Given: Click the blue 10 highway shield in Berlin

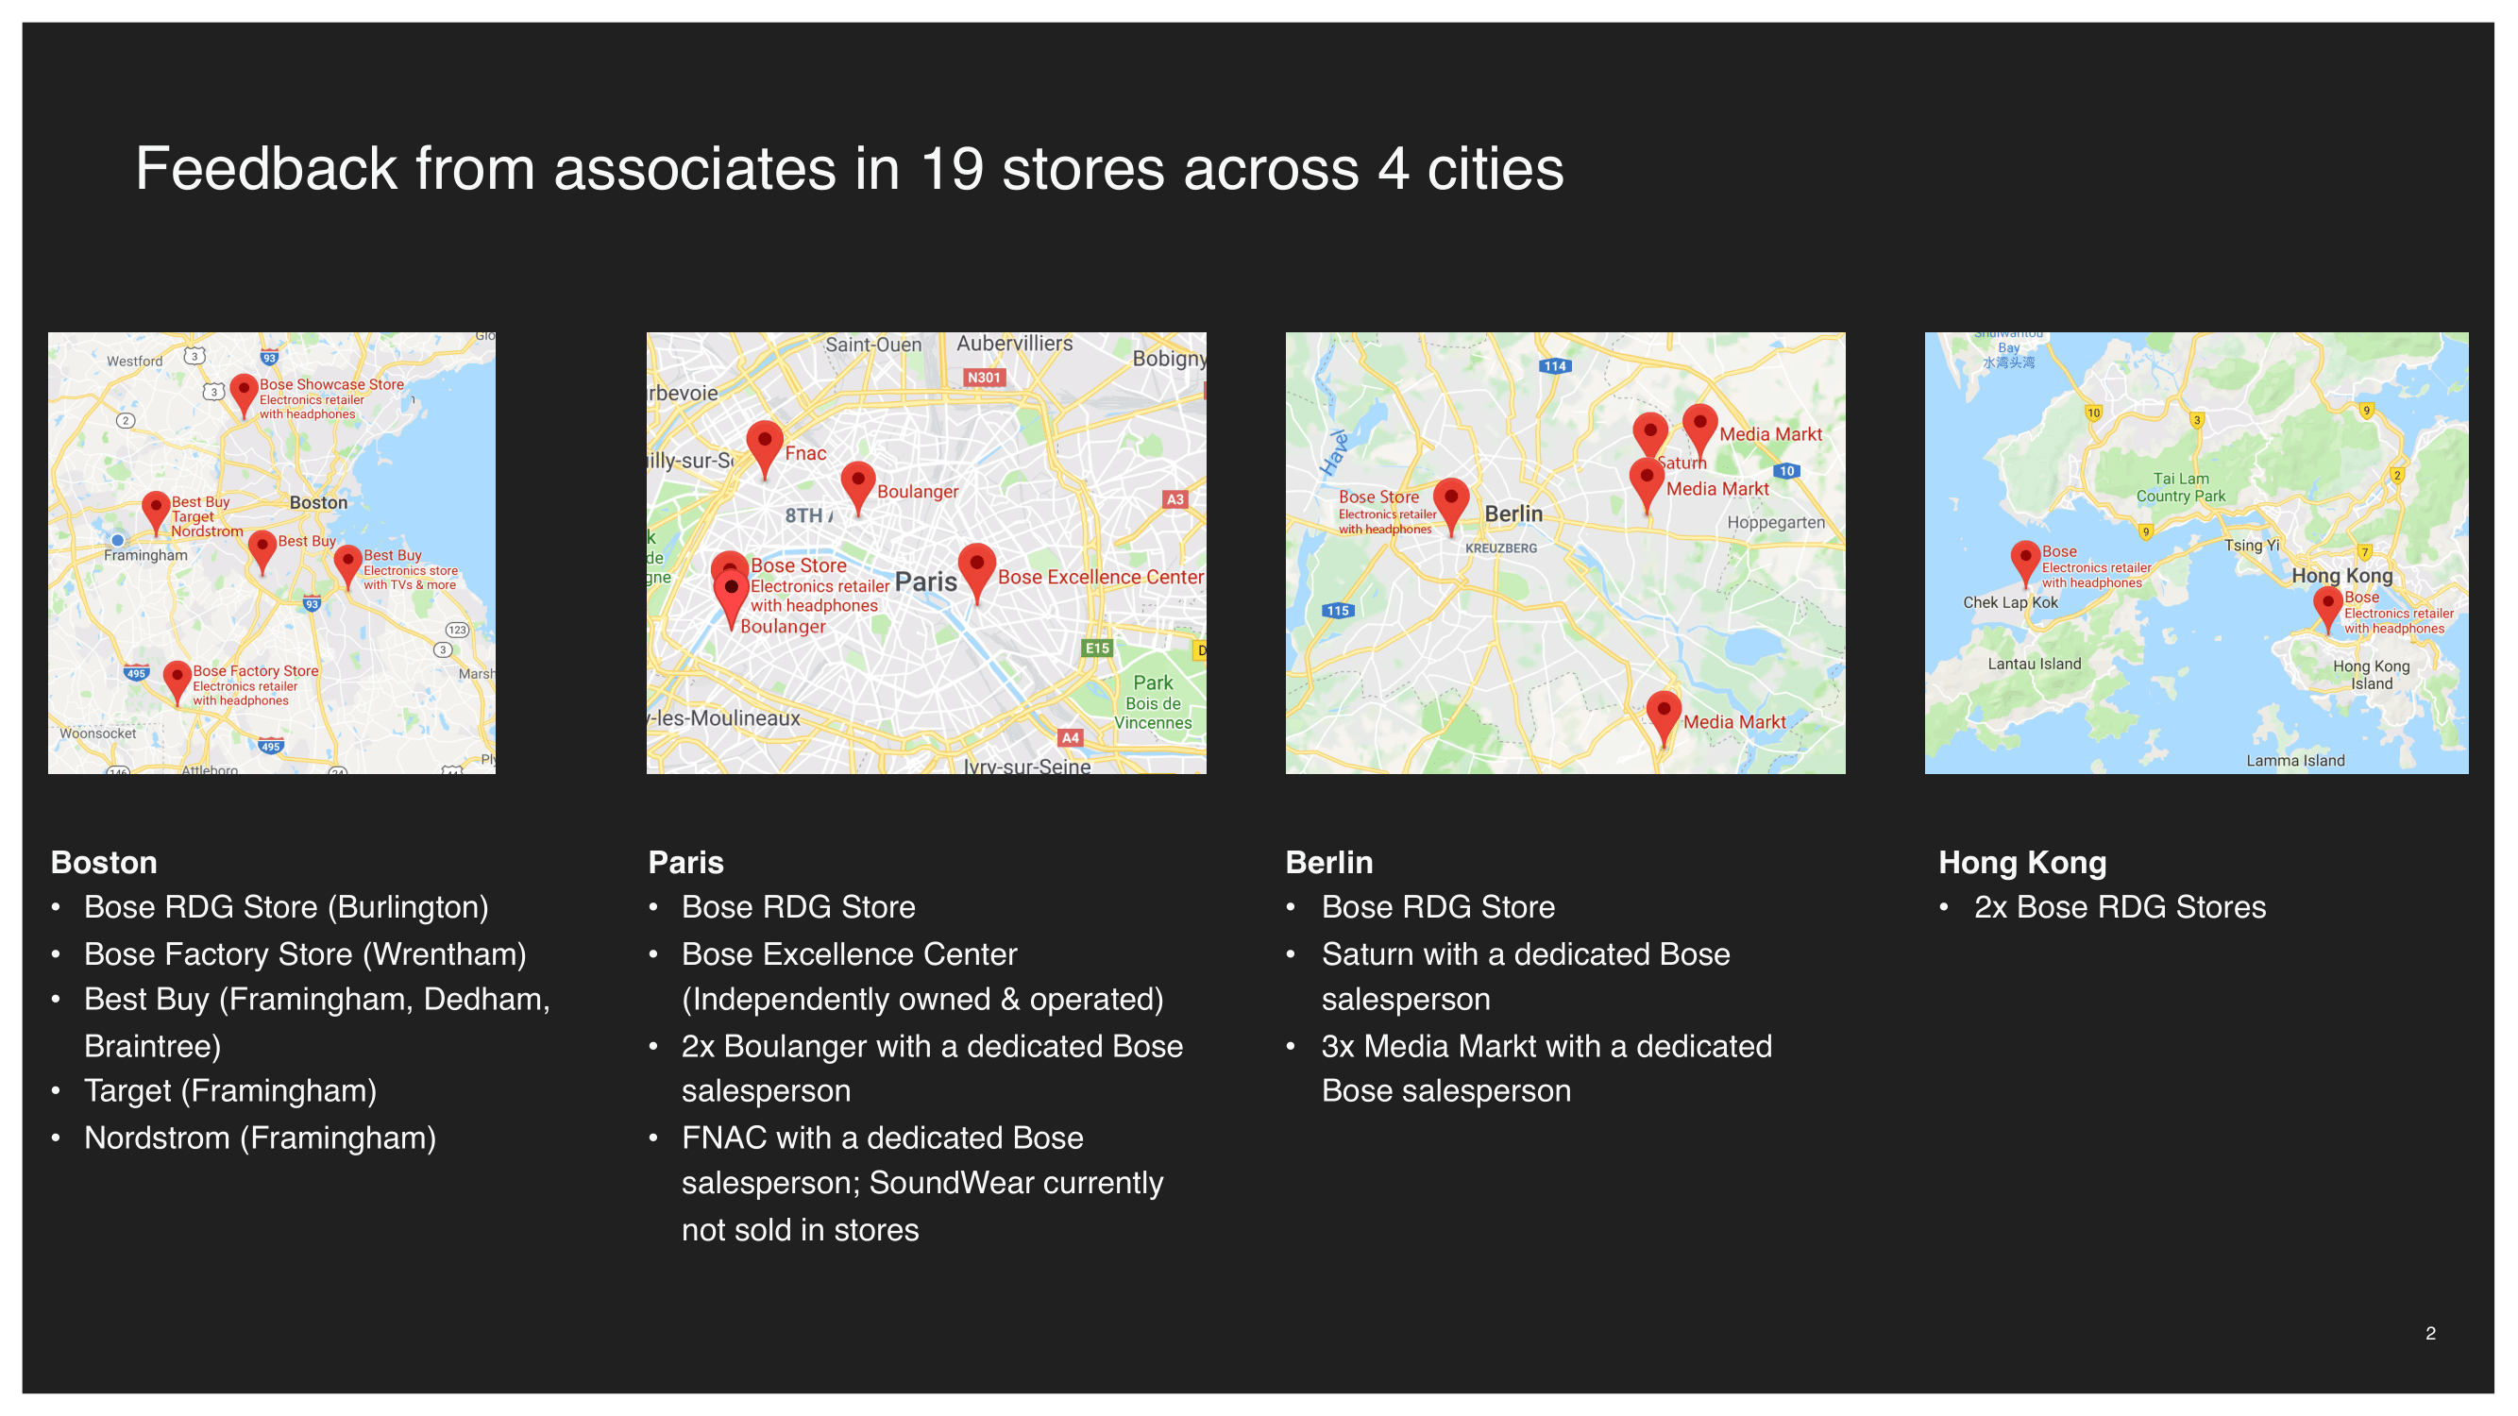Looking at the screenshot, I should (x=1787, y=471).
